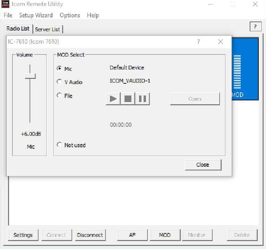This screenshot has width=266, height=249.
Task: Click the Icom Remote Utility app icon
Action: click(x=5, y=4)
